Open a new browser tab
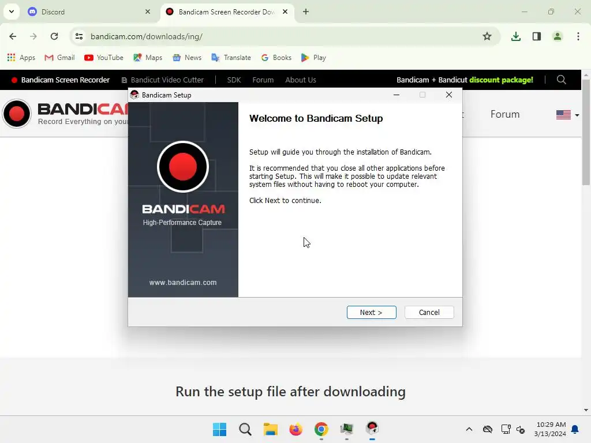This screenshot has width=591, height=443. pyautogui.click(x=306, y=12)
